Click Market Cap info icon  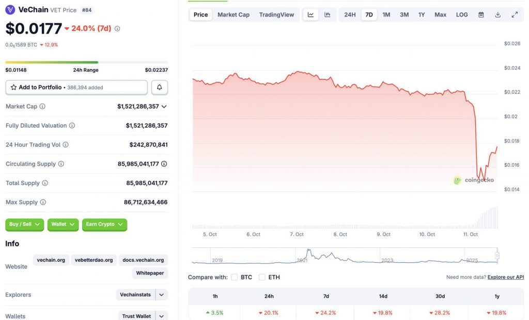42,107
